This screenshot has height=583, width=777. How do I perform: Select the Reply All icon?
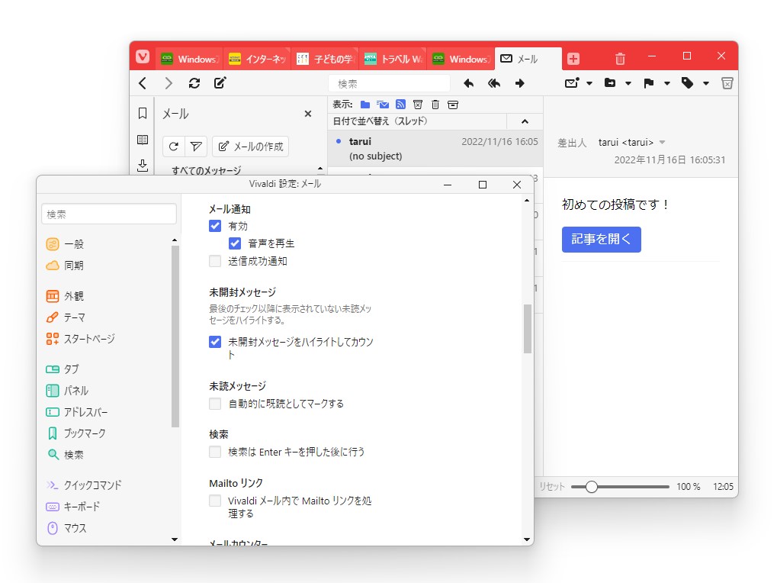[x=494, y=82]
